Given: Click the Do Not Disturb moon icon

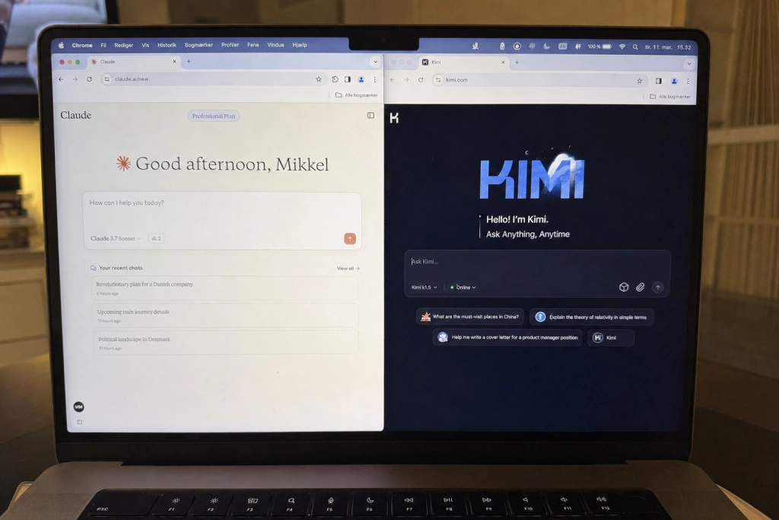Looking at the screenshot, I should click(546, 46).
